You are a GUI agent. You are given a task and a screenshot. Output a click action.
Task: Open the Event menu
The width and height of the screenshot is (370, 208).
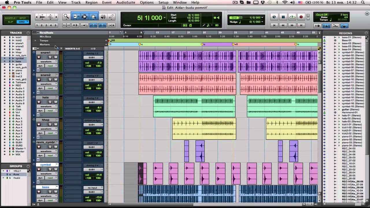point(107,3)
